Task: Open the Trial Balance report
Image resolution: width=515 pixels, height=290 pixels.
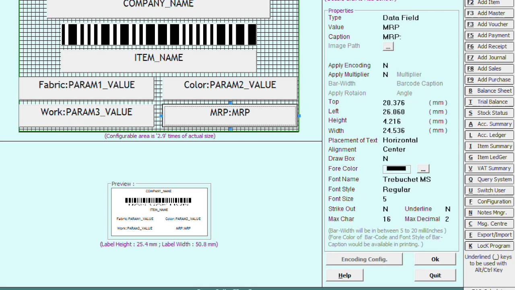Action: point(489,102)
